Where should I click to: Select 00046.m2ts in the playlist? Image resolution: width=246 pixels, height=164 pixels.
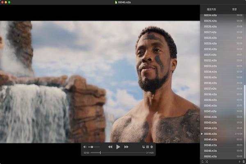click(x=222, y=139)
